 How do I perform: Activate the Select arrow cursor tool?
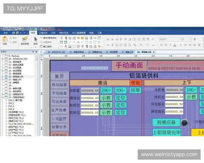coord(36,39)
